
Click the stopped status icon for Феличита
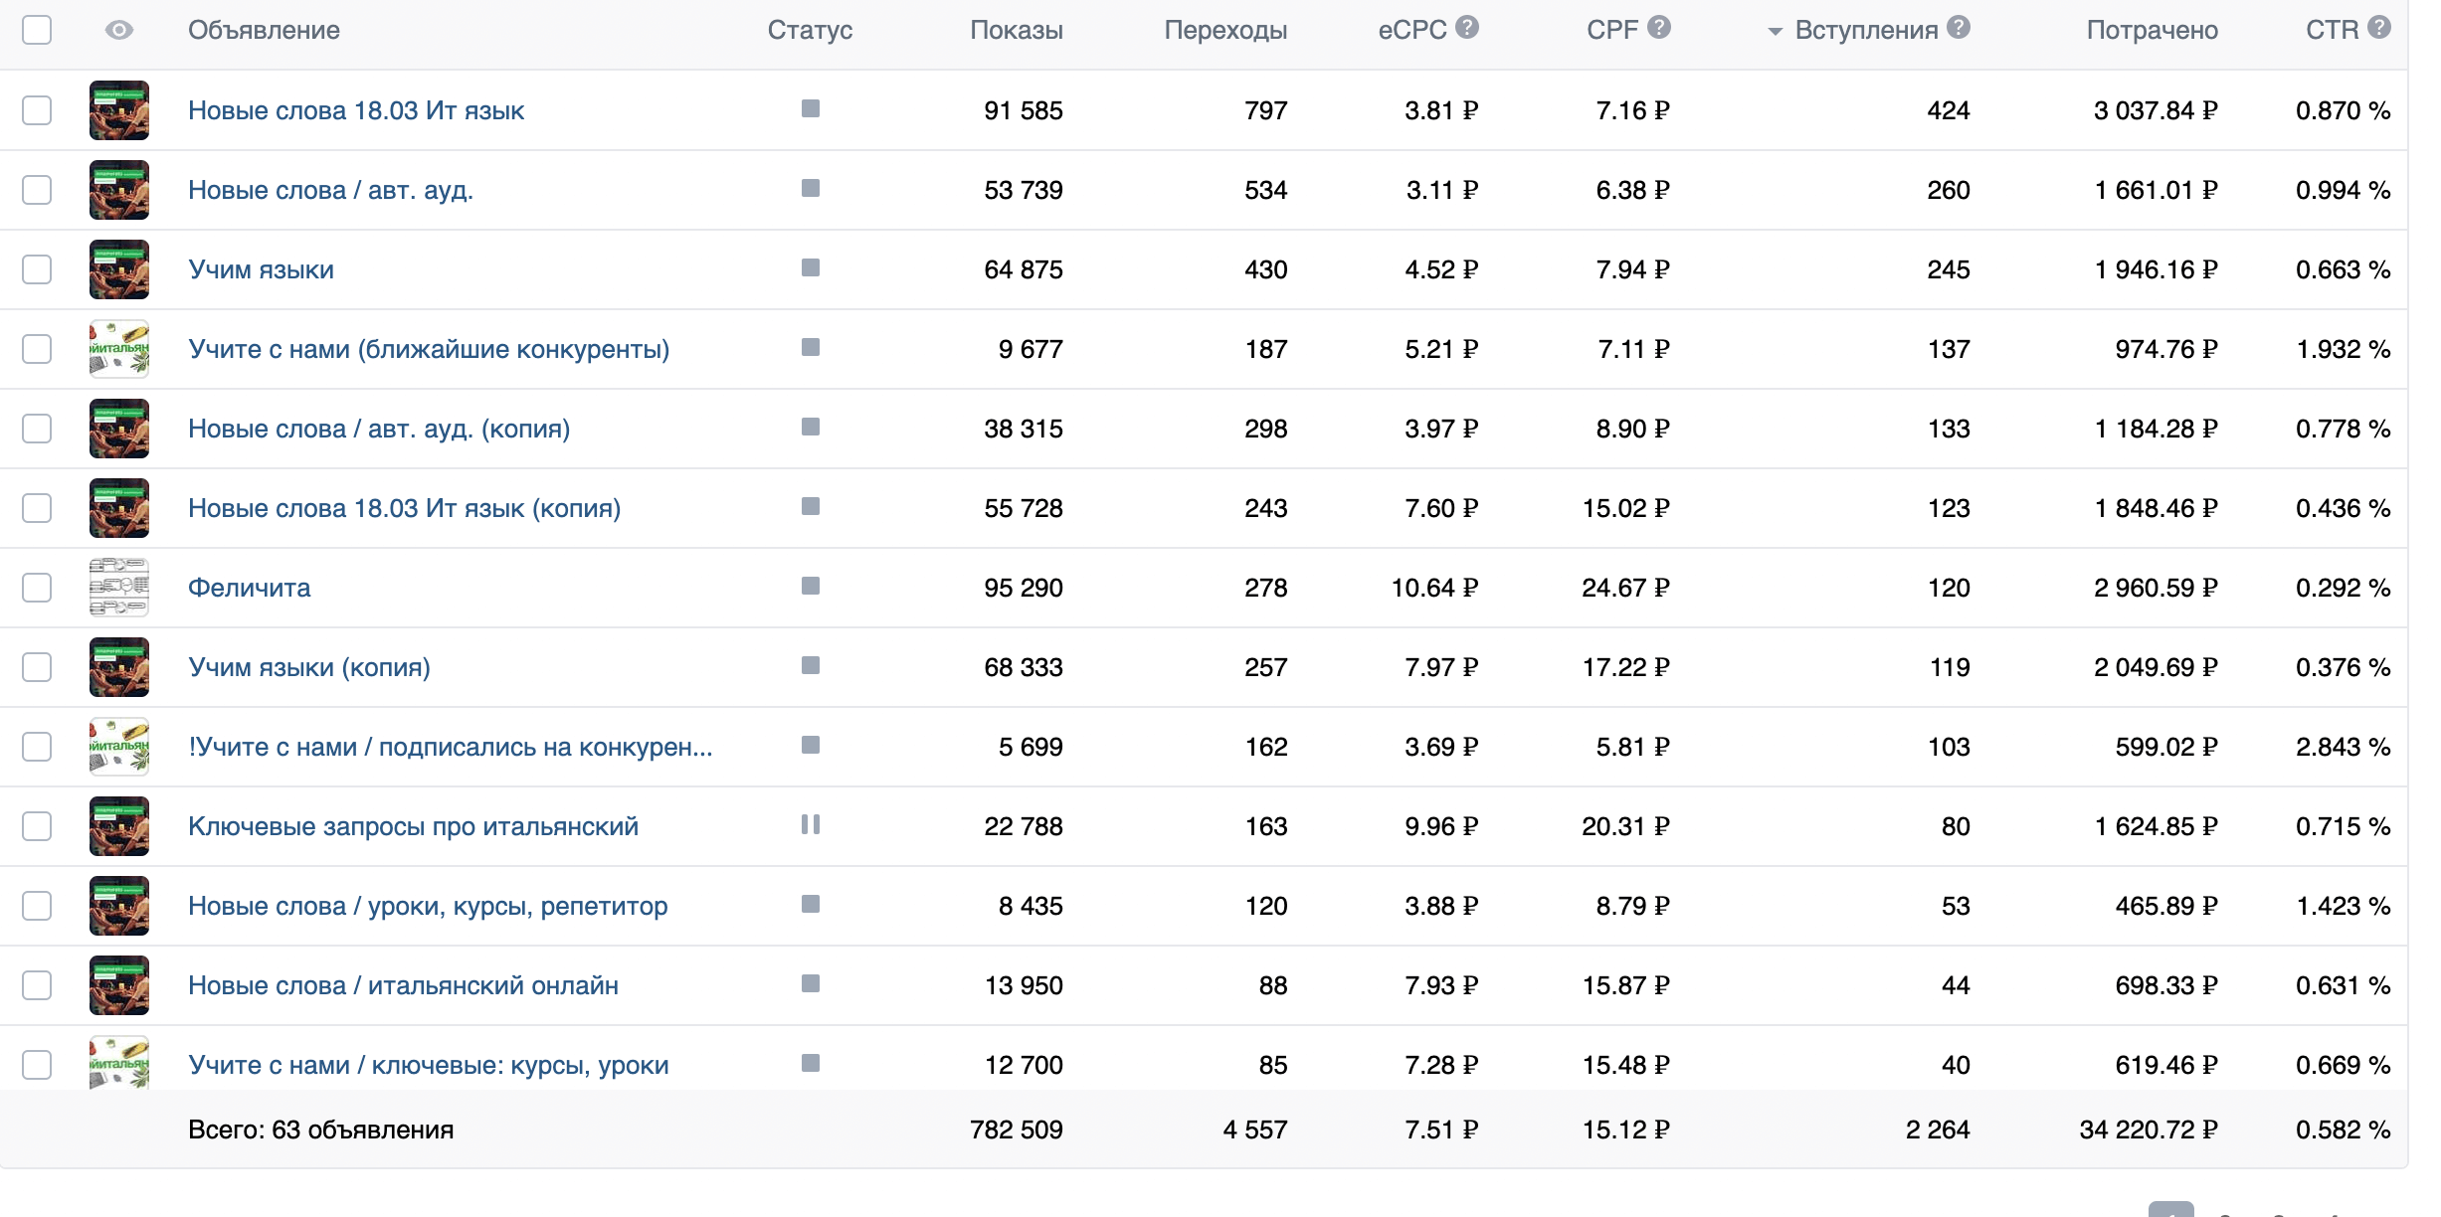pos(810,586)
